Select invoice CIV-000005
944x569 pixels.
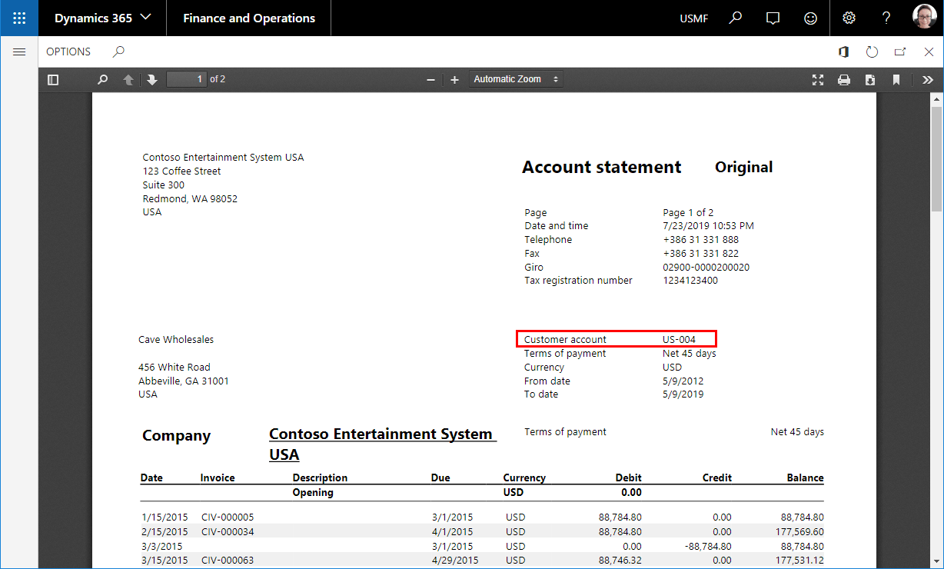pyautogui.click(x=228, y=517)
